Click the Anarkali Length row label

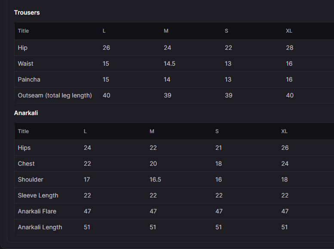40,227
